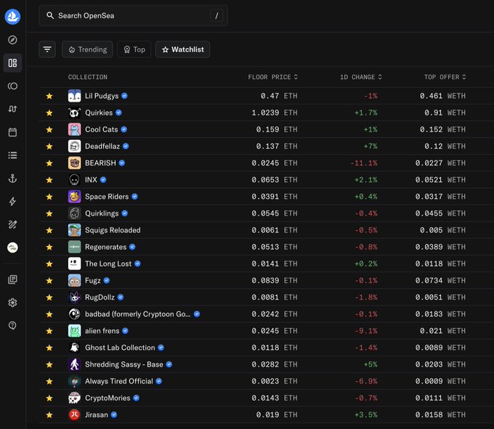Select the Watchlist tab
The width and height of the screenshot is (494, 429).
pos(183,49)
